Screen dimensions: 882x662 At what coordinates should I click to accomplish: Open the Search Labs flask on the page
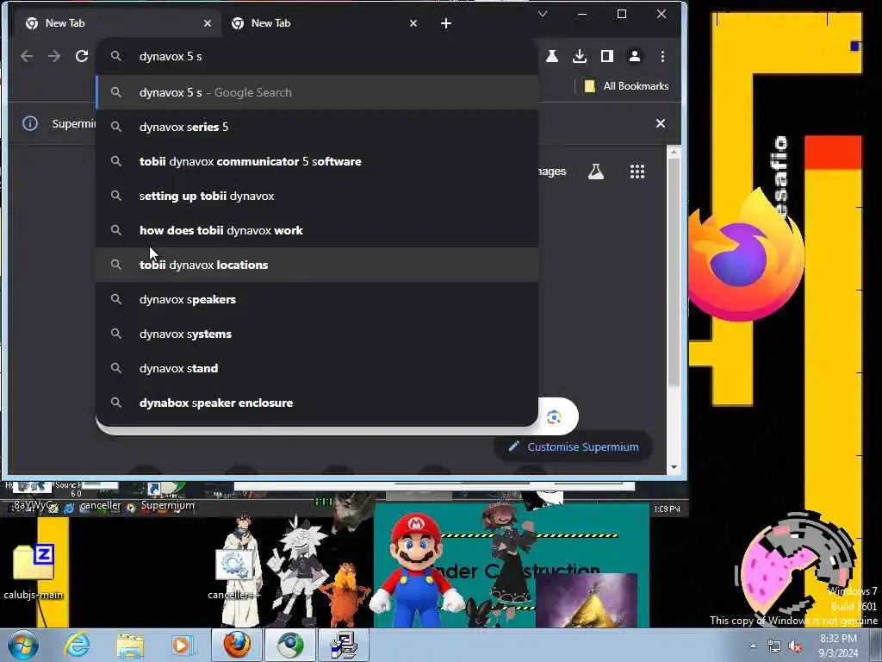coord(596,172)
